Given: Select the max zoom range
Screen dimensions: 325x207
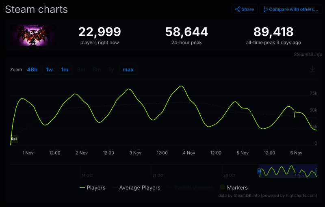Looking at the screenshot, I should (x=128, y=70).
